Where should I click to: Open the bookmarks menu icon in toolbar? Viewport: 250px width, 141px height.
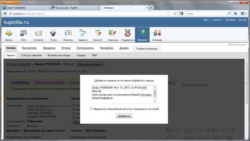[243, 14]
